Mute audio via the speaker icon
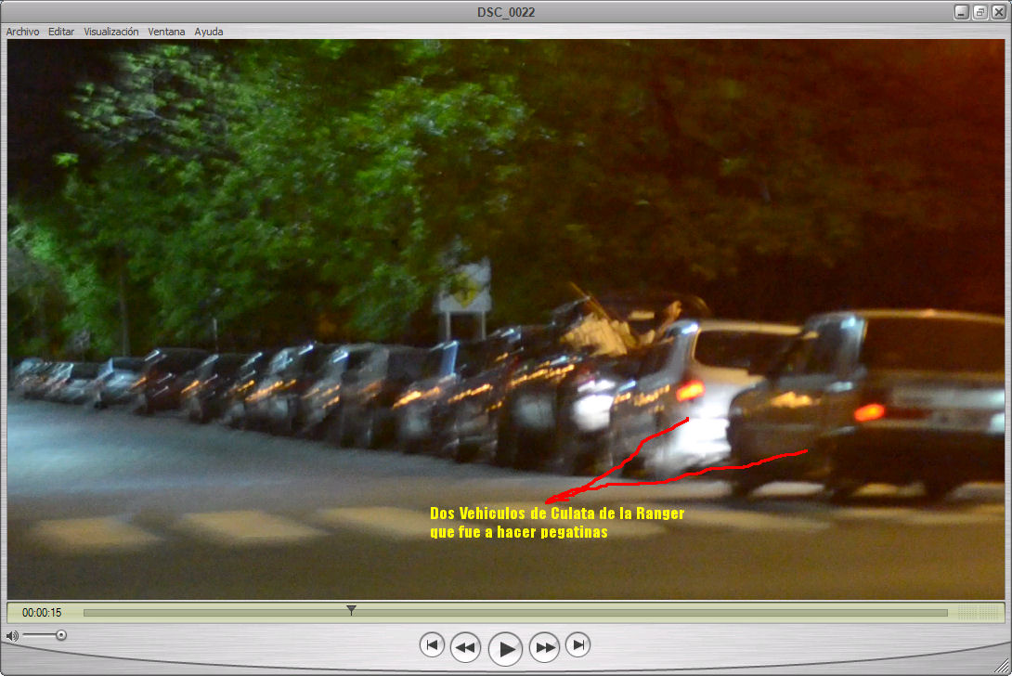This screenshot has height=676, width=1012. click(x=12, y=636)
